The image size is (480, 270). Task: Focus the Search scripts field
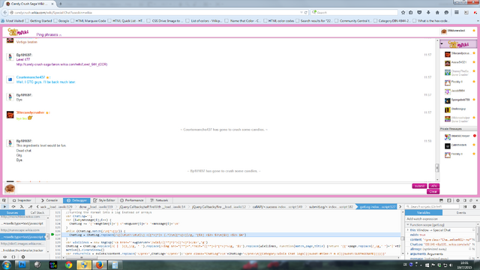(433, 207)
